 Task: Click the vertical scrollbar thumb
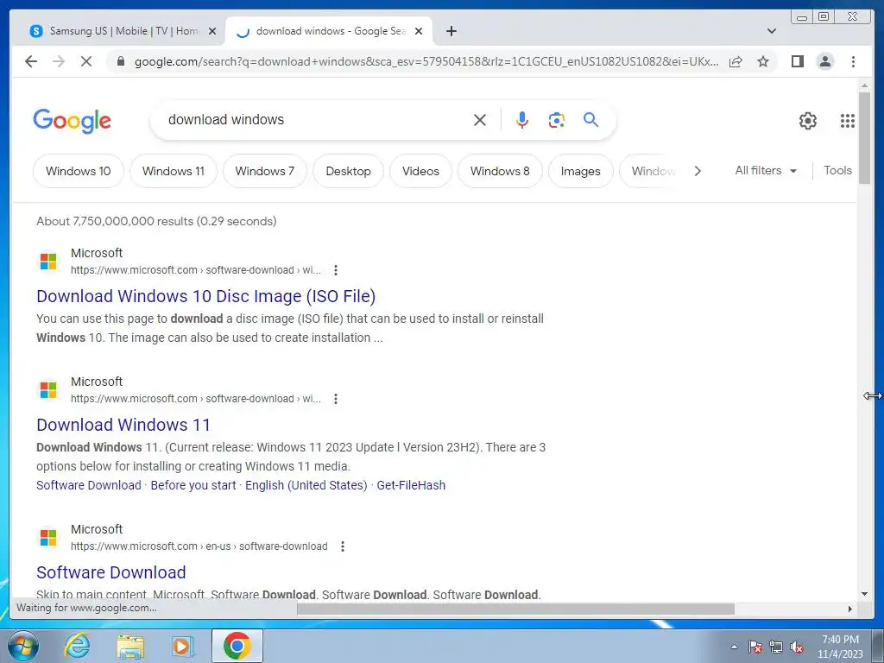click(864, 137)
